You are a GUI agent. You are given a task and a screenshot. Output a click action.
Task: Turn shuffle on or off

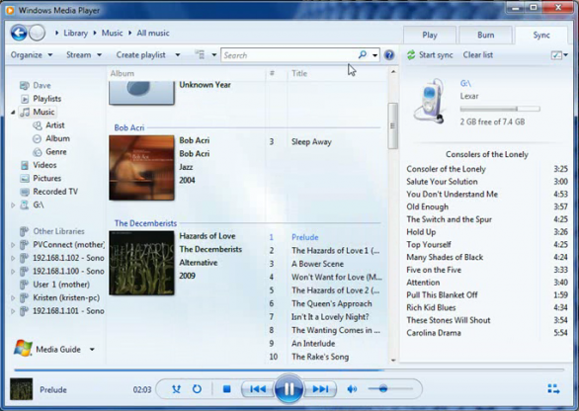176,389
